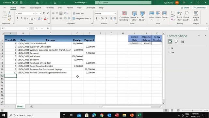The height and width of the screenshot is (118, 209).
Task: Open Merge & Center dropdown arrow
Action: coord(91,18)
